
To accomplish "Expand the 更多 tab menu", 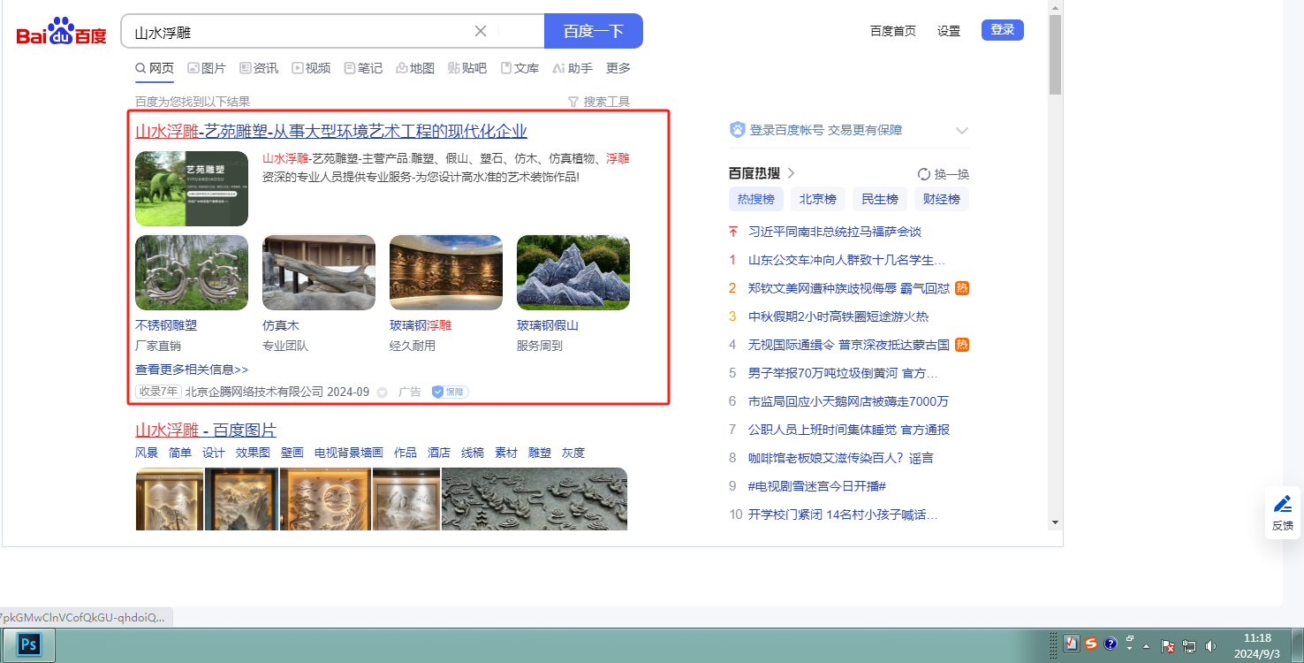I will pos(618,68).
